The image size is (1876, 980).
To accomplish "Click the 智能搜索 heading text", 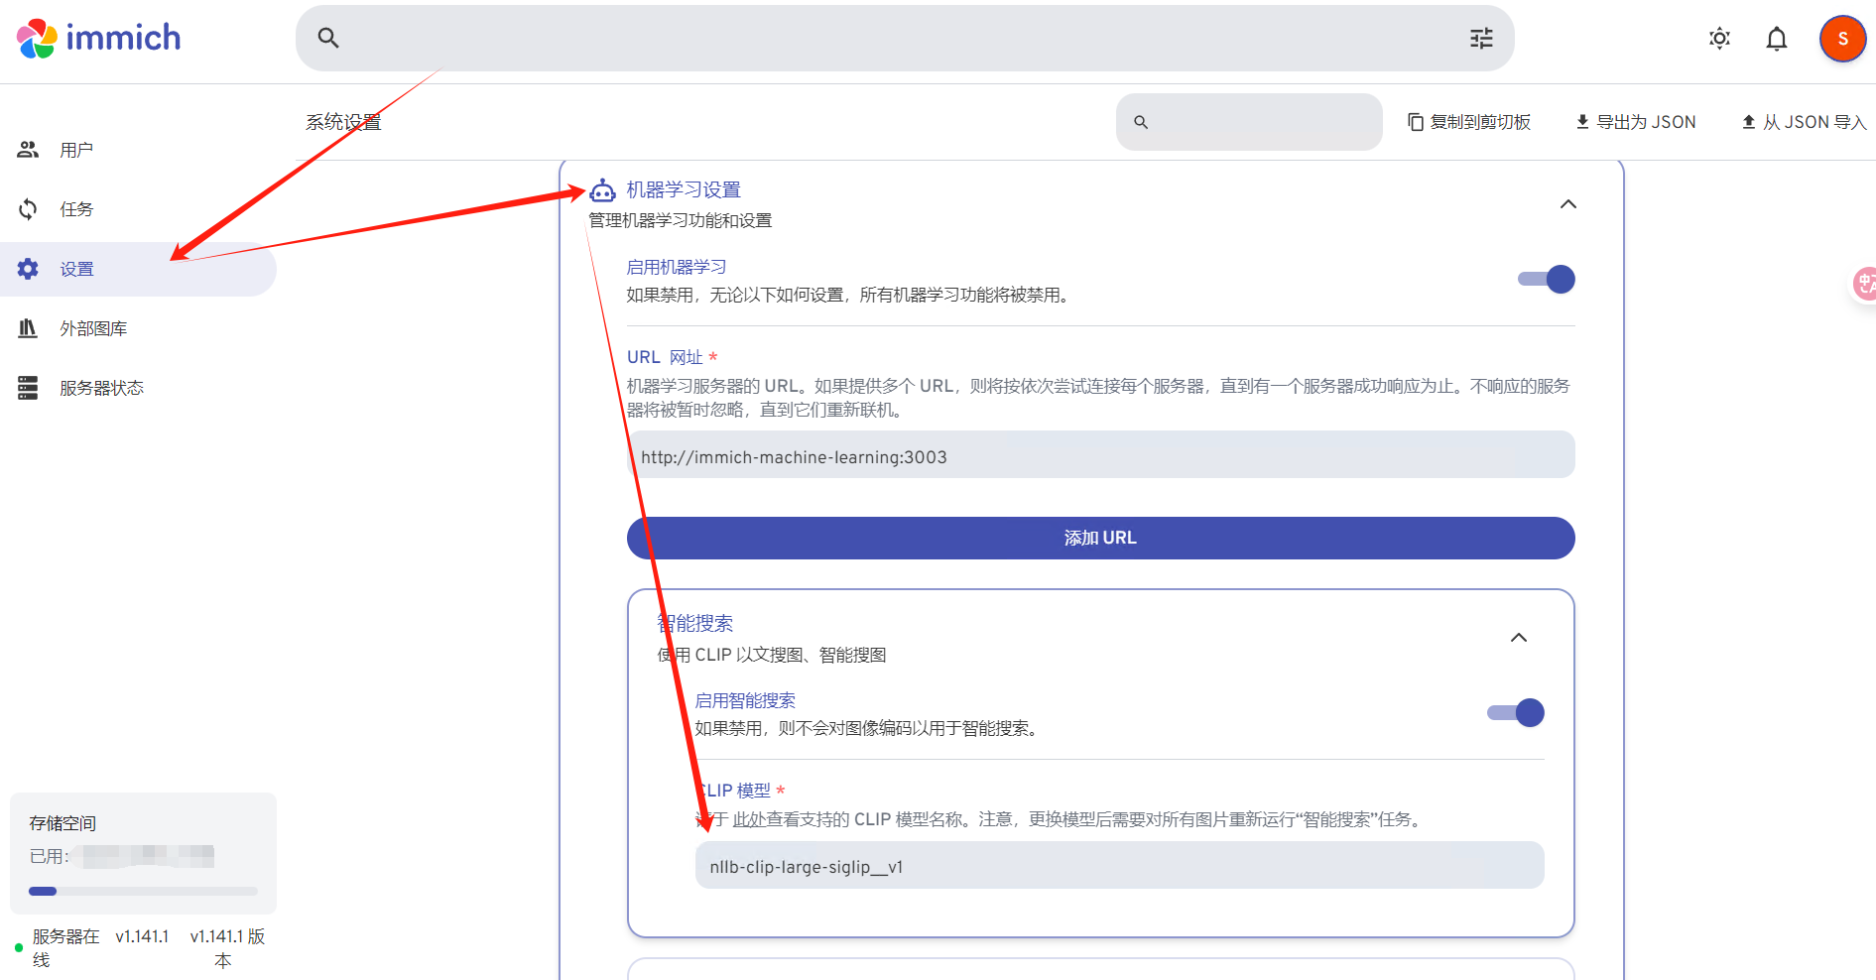I will pos(695,623).
